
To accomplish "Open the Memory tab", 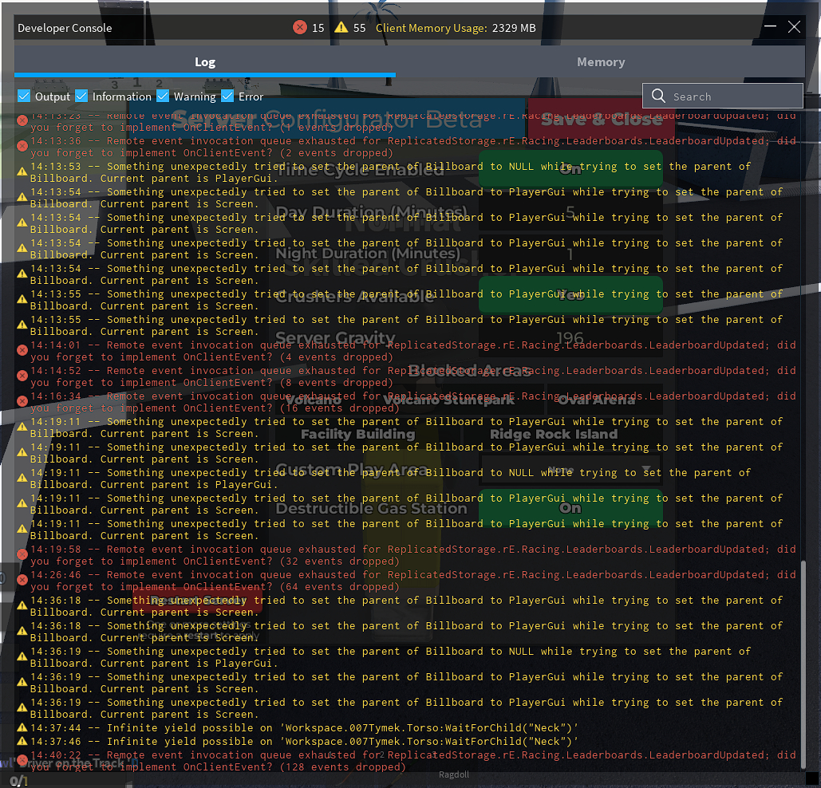I will tap(601, 62).
